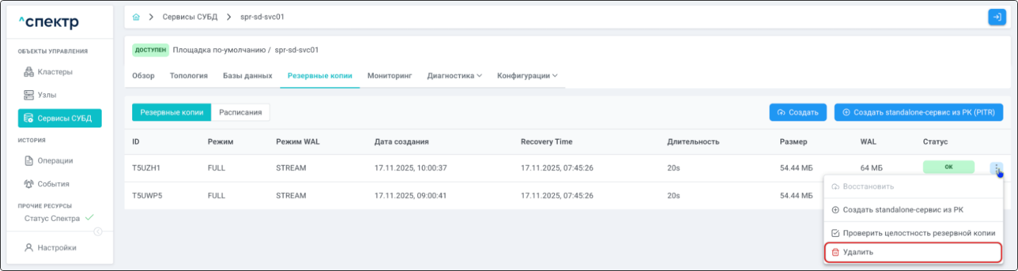
Task: Select Удалить from the context menu
Action: point(858,252)
